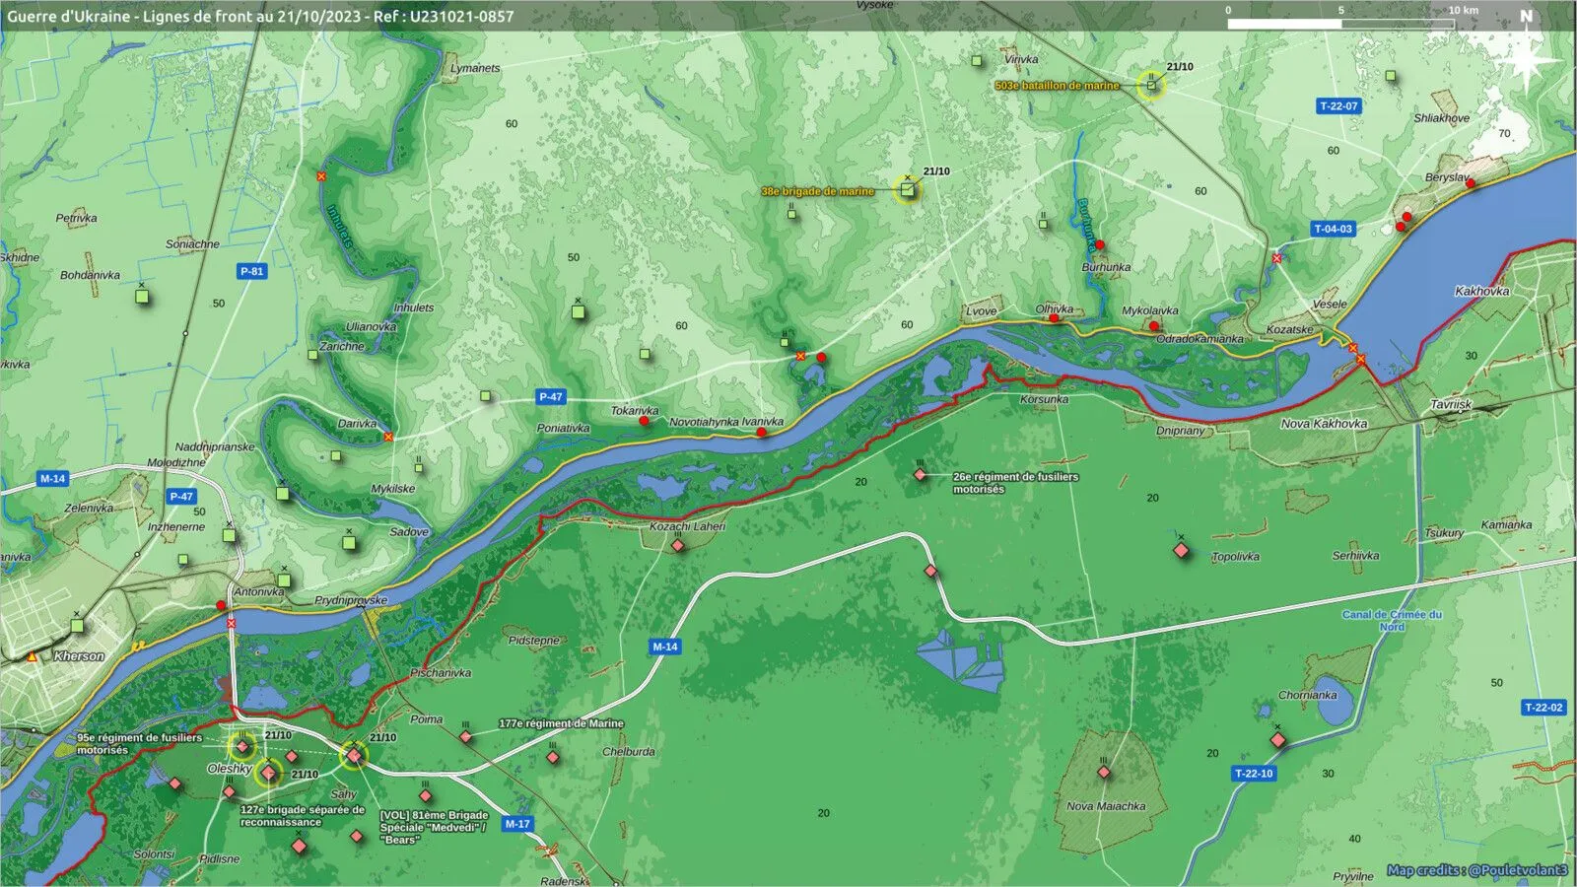Select the highlighted unit marker east of Oleshky
This screenshot has height=887, width=1577.
point(354,755)
